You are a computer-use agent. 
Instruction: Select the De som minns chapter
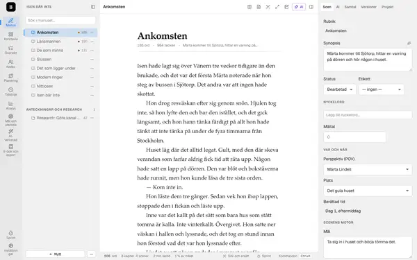[x=60, y=51]
